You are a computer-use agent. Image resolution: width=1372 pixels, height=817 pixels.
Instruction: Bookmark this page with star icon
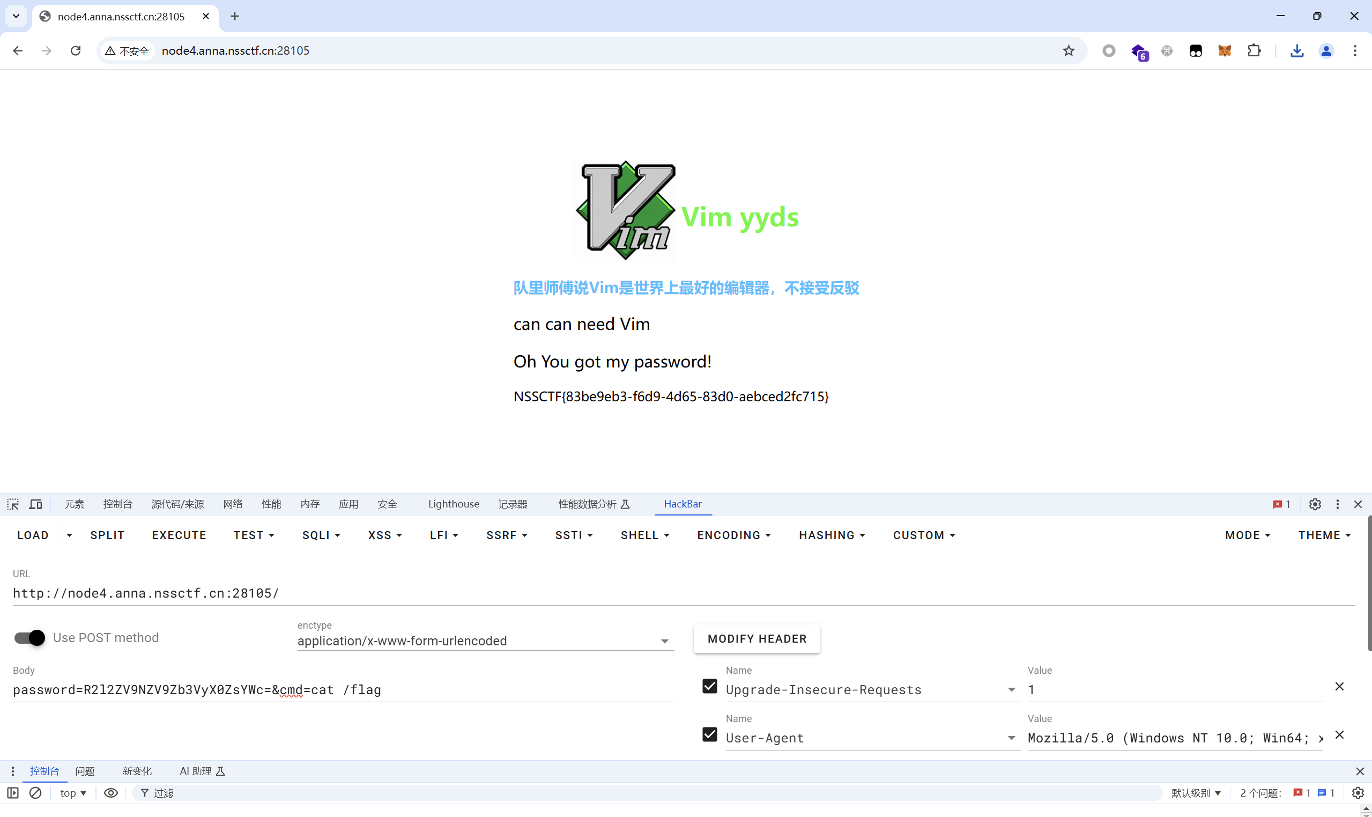pos(1069,50)
